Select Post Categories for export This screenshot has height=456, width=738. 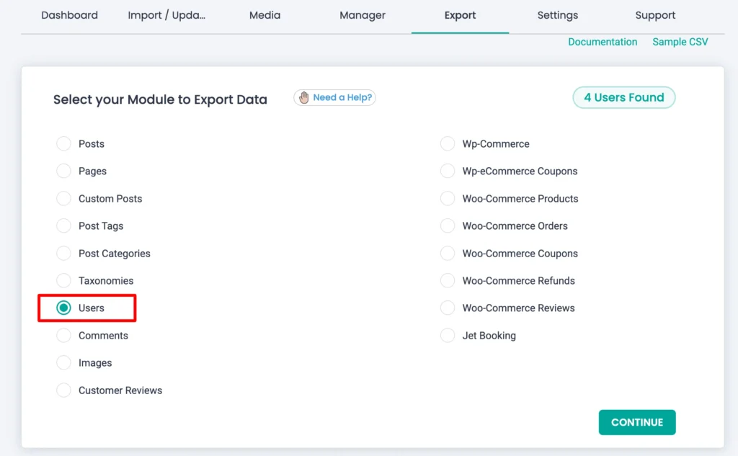pos(64,254)
